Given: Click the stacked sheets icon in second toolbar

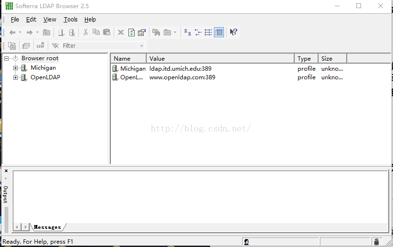Looking at the screenshot, I should pos(26,46).
